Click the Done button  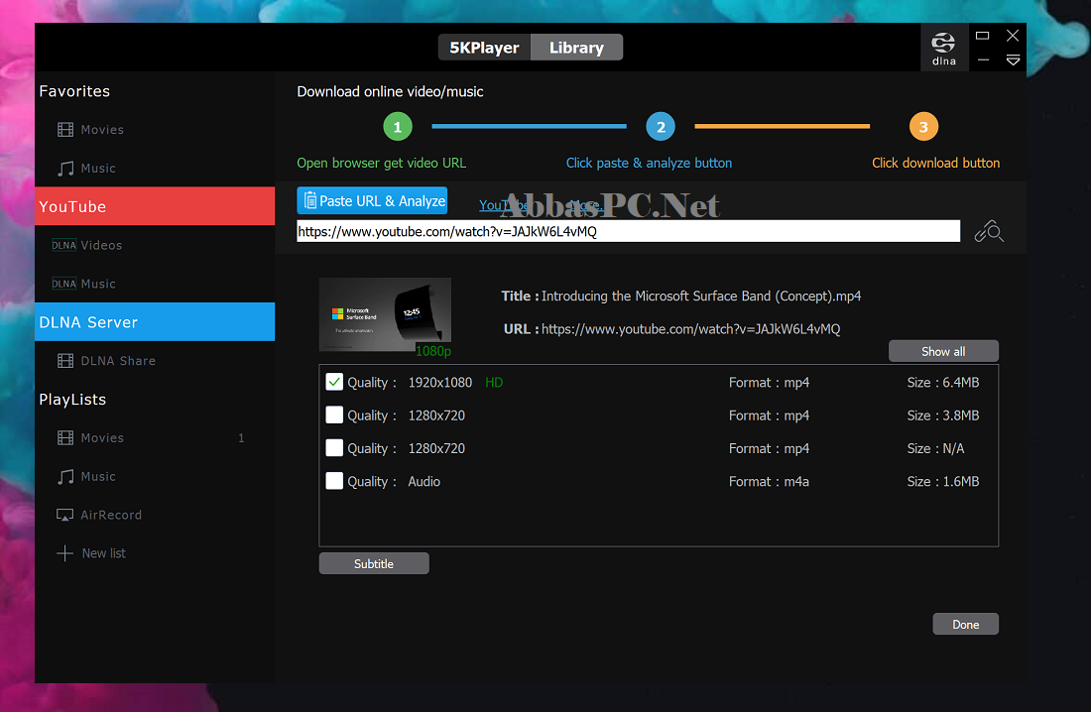(x=966, y=625)
